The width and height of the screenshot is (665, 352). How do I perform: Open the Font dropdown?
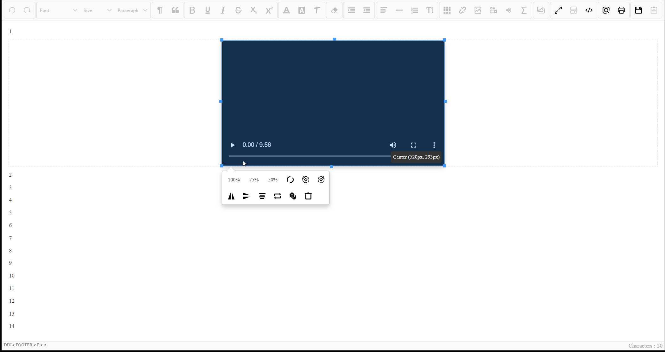coord(58,10)
